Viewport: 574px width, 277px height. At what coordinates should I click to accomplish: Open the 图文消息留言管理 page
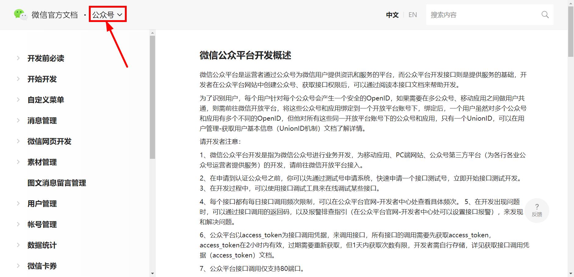tap(57, 183)
